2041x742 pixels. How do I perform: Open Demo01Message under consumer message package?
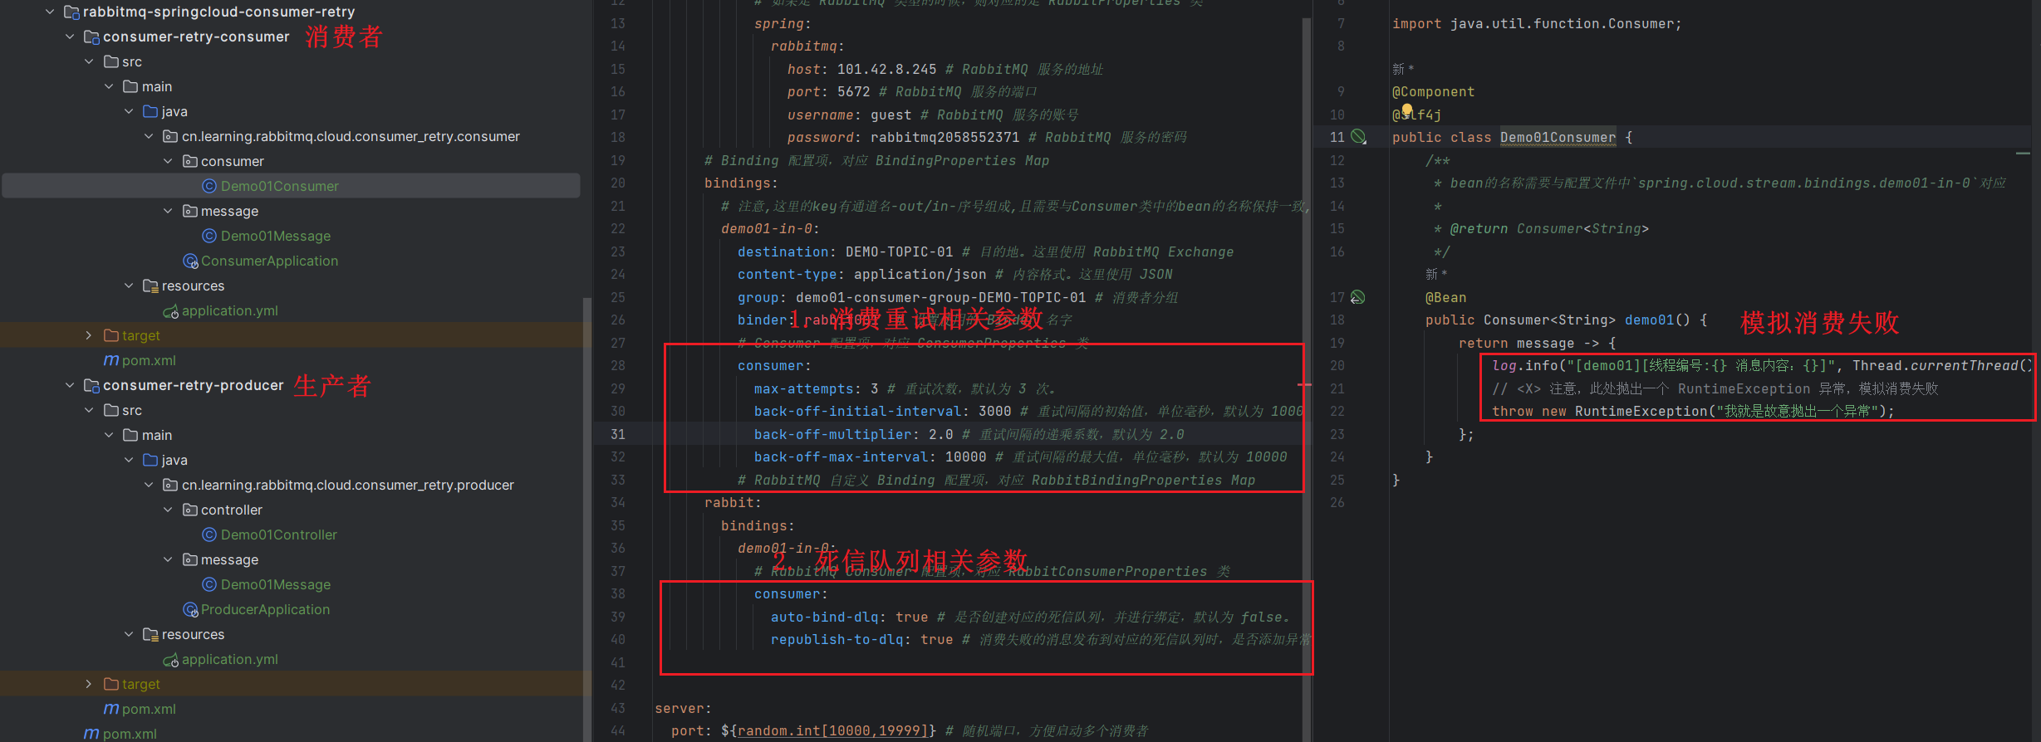pyautogui.click(x=276, y=236)
